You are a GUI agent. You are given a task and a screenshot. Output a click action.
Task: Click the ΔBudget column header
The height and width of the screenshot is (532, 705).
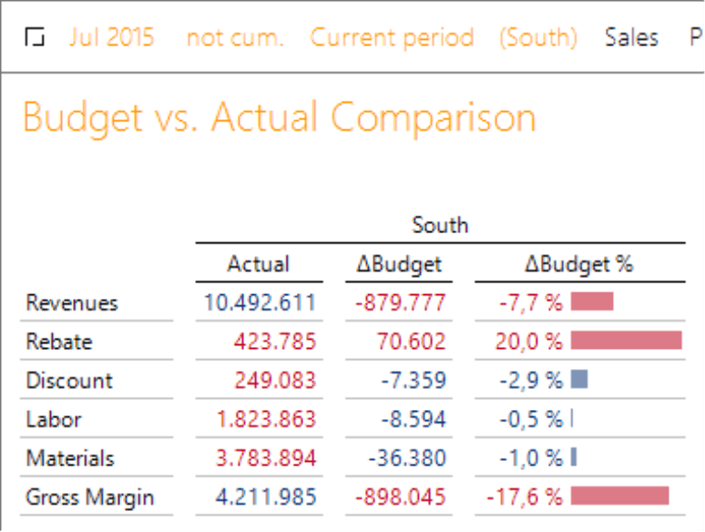coord(398,264)
